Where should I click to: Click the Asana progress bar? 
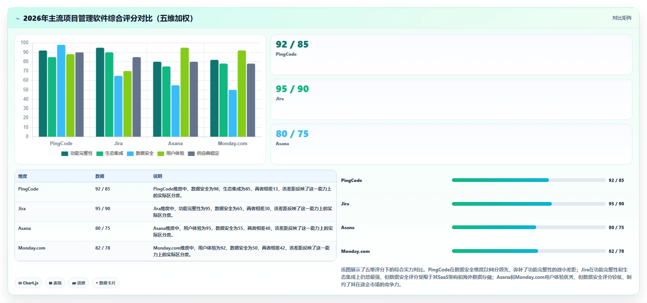click(x=528, y=227)
